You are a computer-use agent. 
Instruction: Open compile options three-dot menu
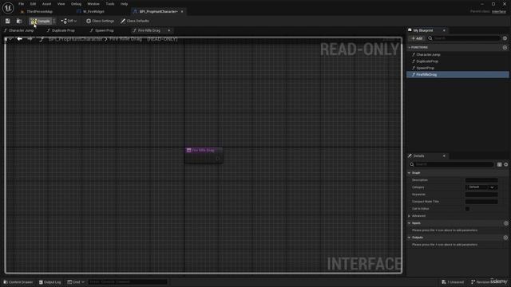[x=54, y=22]
